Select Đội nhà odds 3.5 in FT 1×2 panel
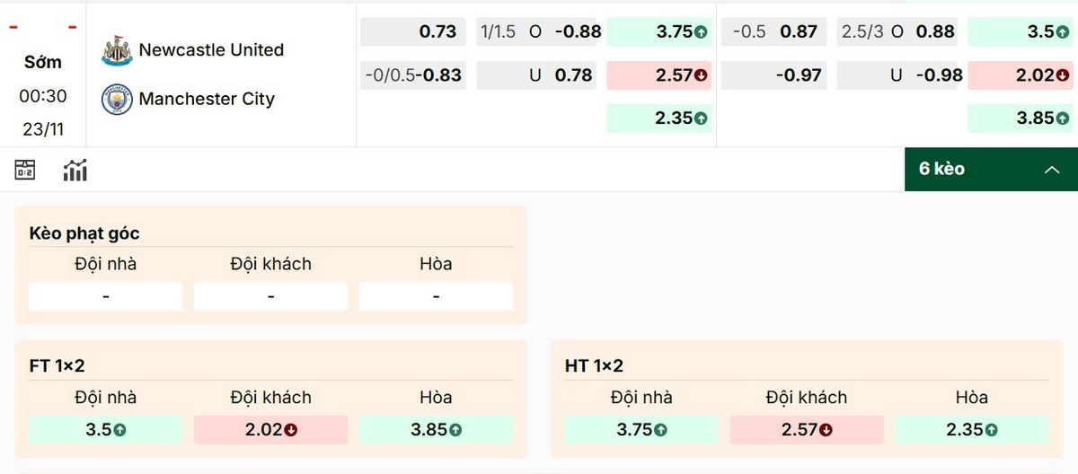The width and height of the screenshot is (1078, 474). 106,430
